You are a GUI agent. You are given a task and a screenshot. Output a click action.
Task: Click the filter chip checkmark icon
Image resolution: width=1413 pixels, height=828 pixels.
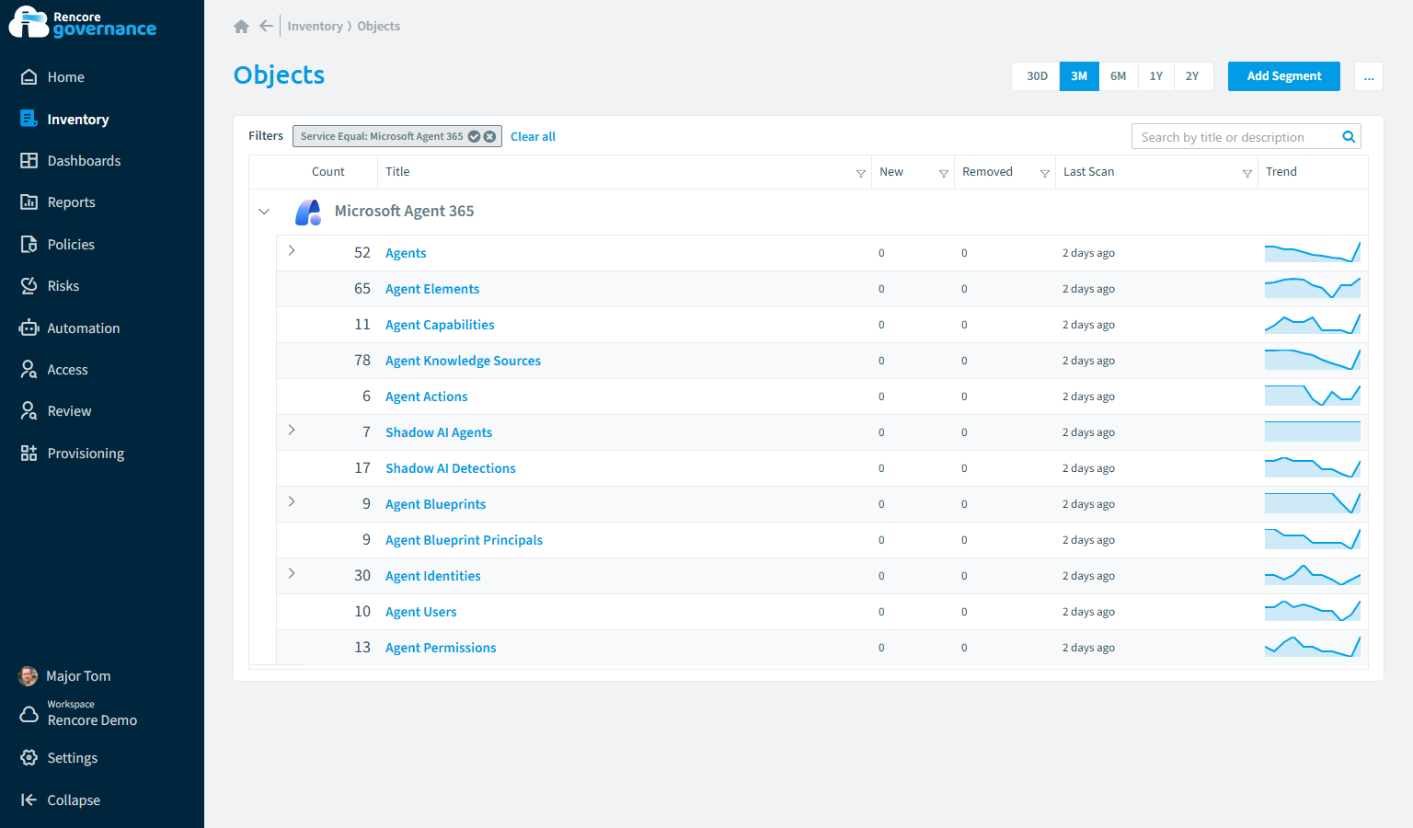click(475, 136)
